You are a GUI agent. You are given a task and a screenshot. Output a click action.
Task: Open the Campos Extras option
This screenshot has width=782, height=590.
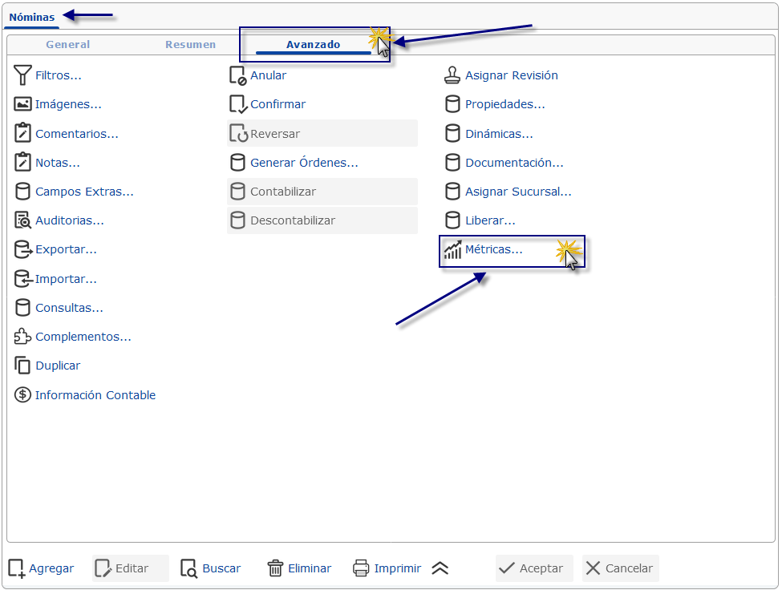tap(84, 192)
